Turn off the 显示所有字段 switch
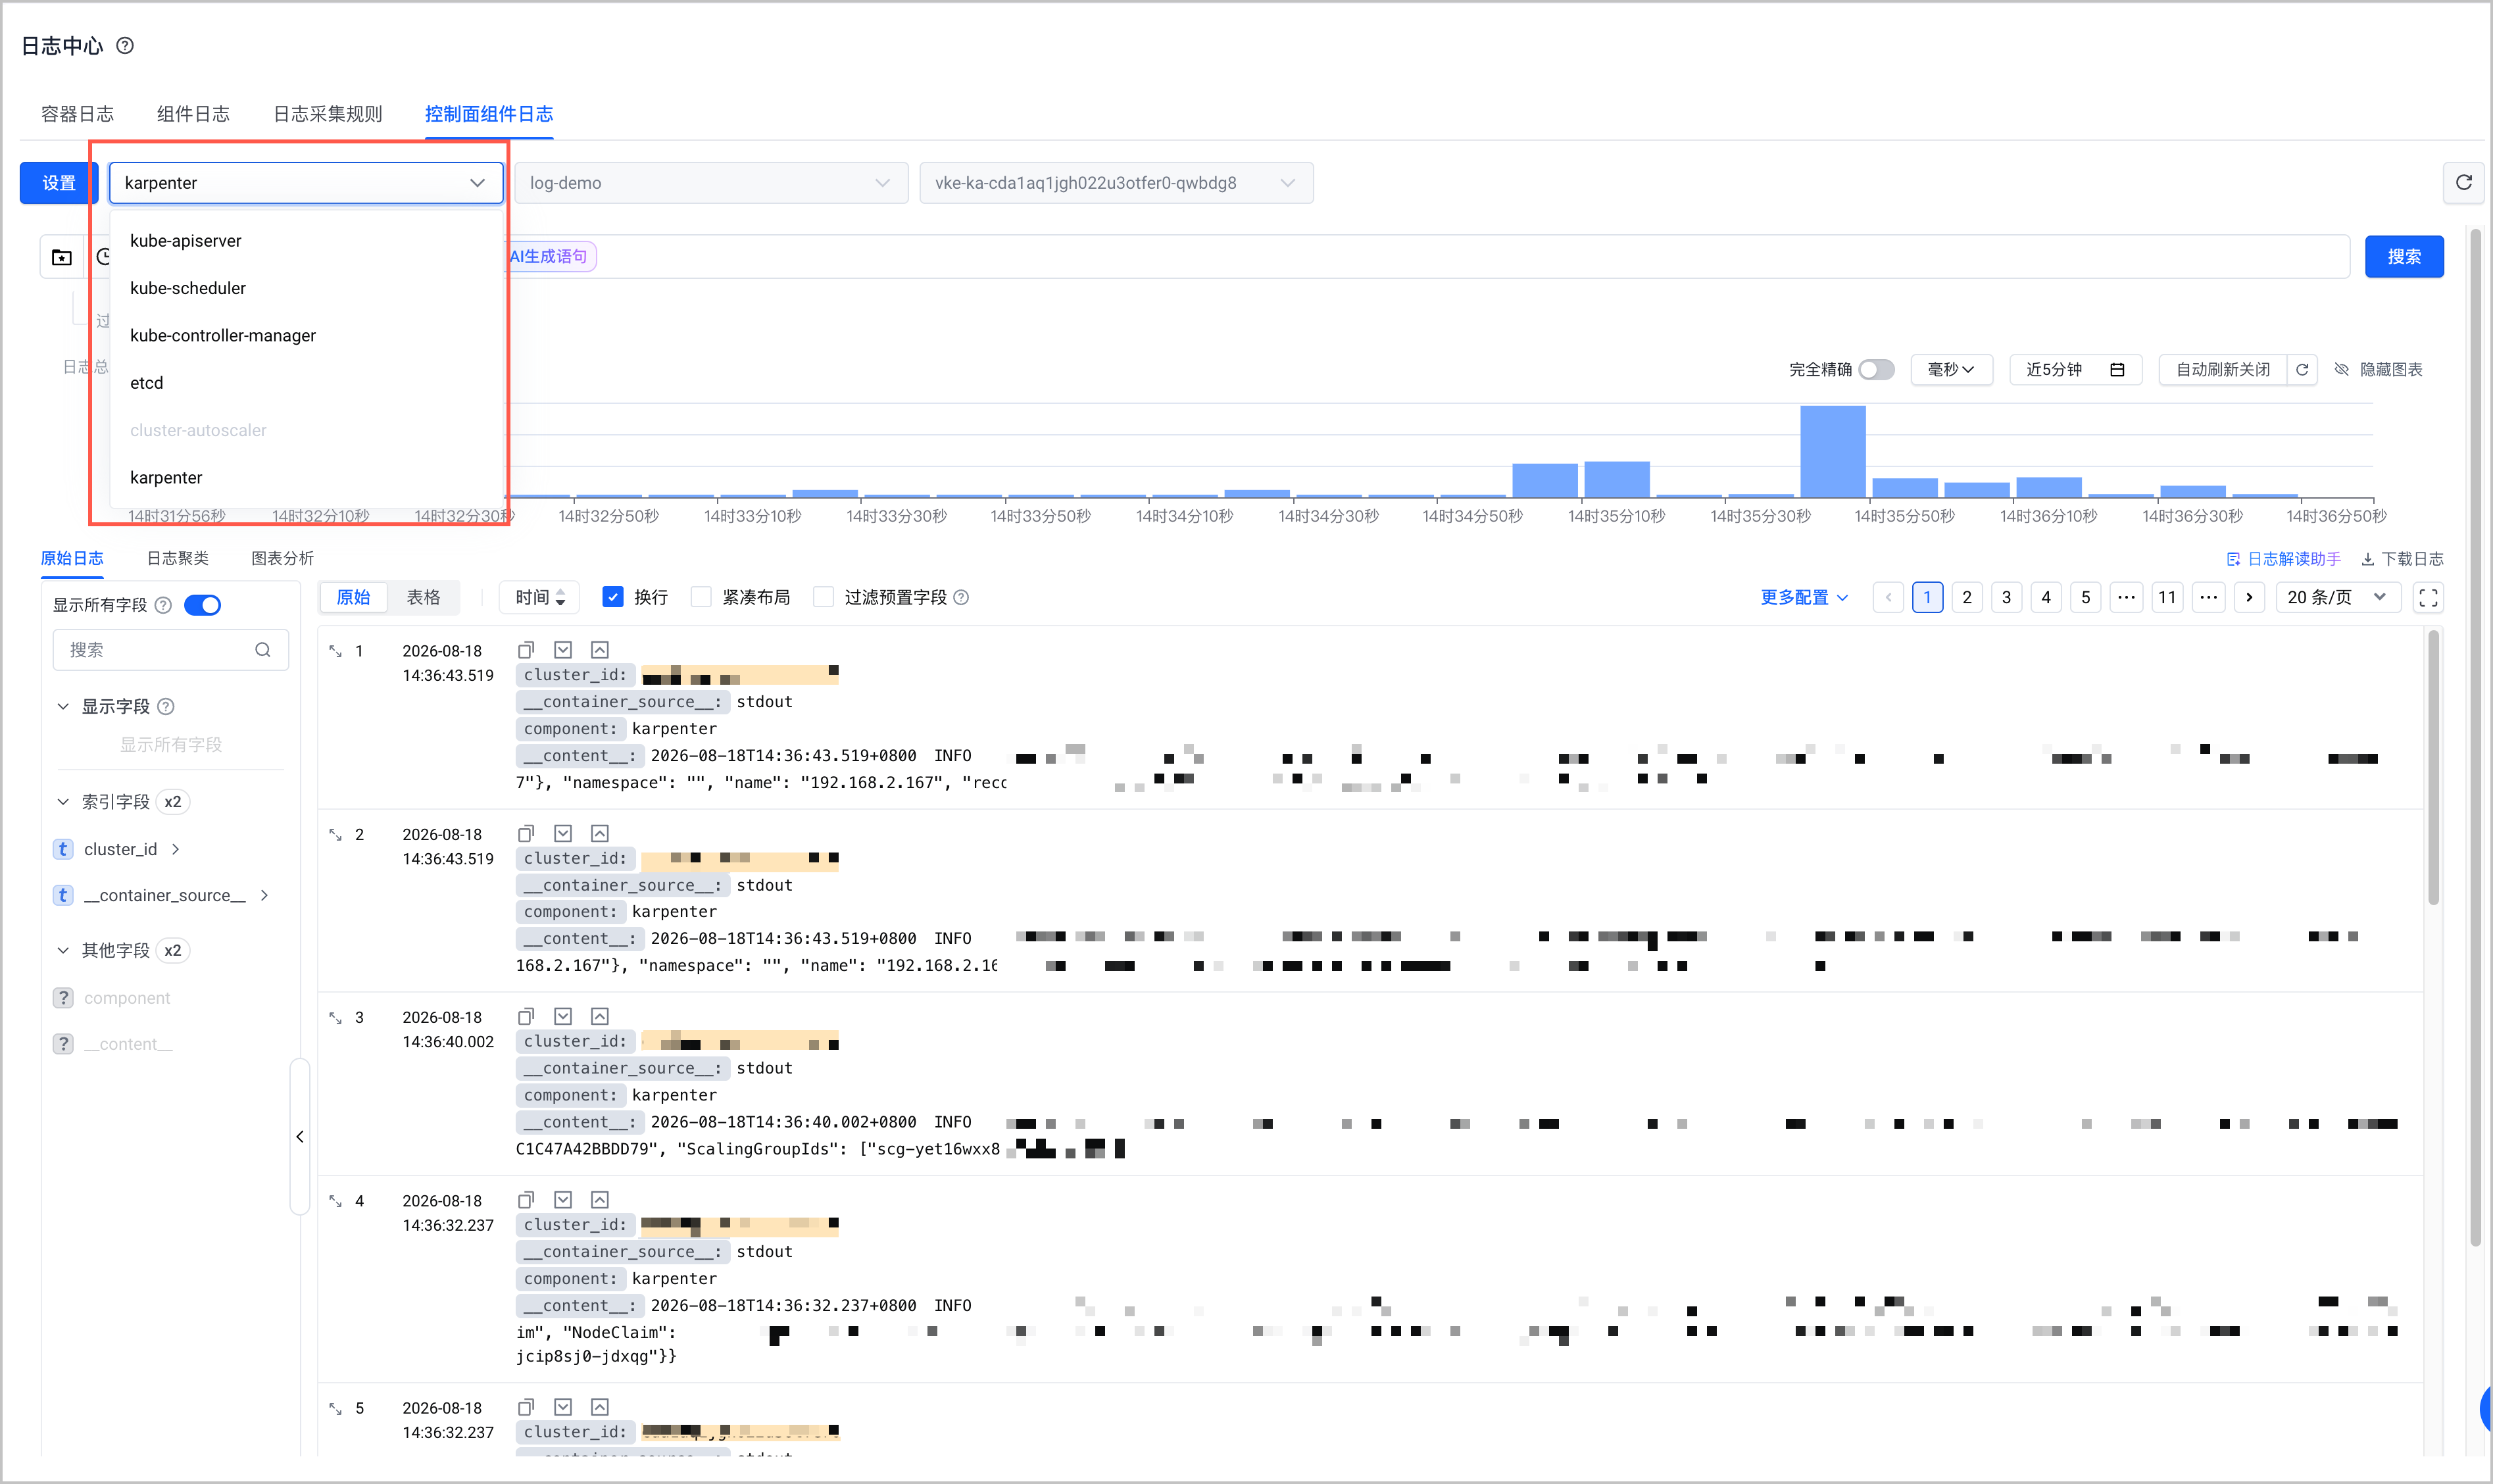Image resolution: width=2493 pixels, height=1484 pixels. [203, 605]
